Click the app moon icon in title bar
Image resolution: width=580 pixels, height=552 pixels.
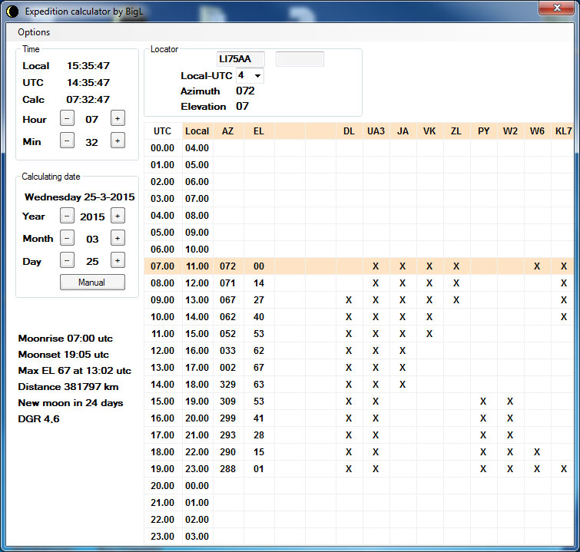(x=12, y=11)
